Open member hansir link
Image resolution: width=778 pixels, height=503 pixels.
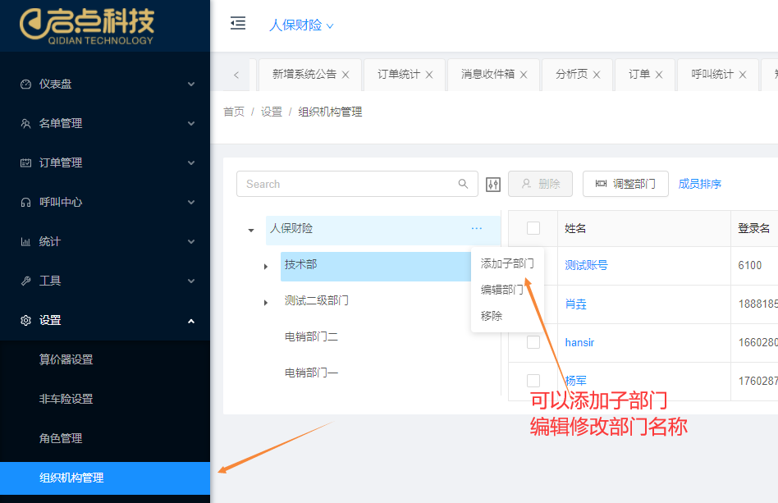pos(579,343)
